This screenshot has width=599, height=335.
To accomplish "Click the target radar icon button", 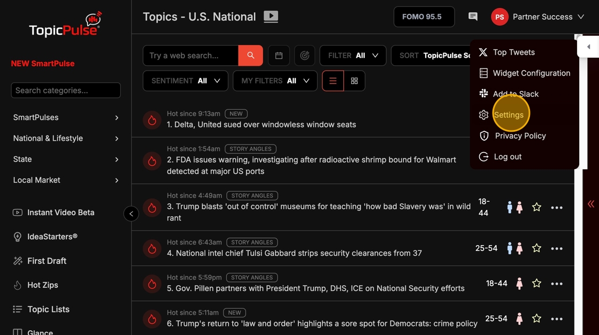I will (304, 56).
